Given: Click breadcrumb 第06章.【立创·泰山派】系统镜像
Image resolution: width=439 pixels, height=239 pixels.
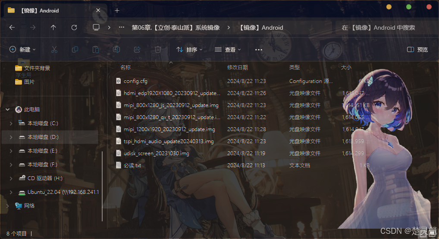Looking at the screenshot, I should coord(176,28).
